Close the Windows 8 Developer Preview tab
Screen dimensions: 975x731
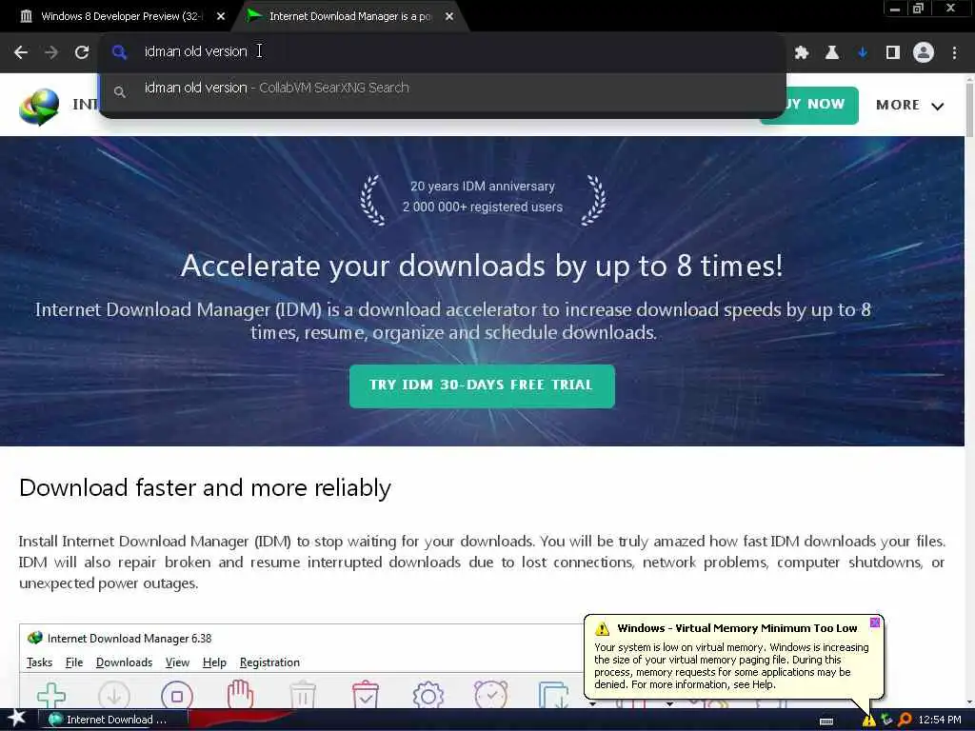click(221, 16)
